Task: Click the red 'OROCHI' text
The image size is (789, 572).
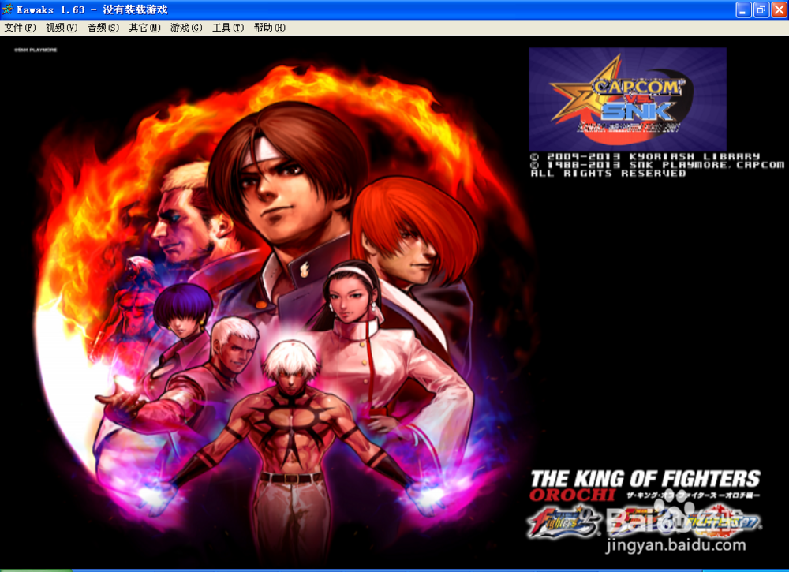Action: click(x=572, y=495)
